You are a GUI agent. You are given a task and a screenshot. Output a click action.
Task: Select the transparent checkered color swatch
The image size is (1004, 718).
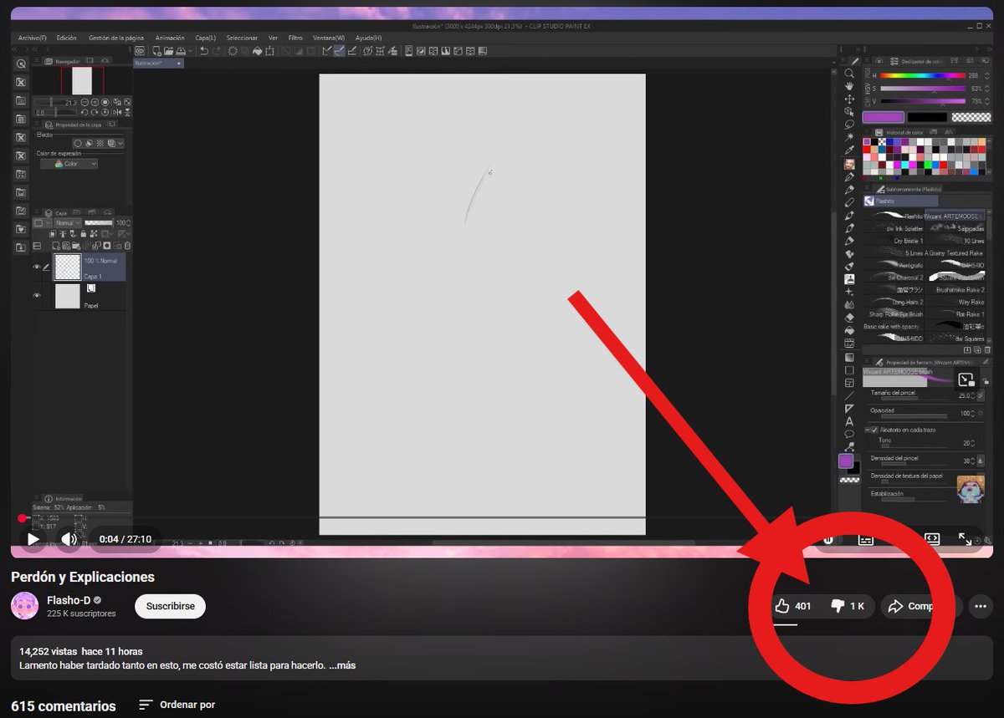[971, 118]
